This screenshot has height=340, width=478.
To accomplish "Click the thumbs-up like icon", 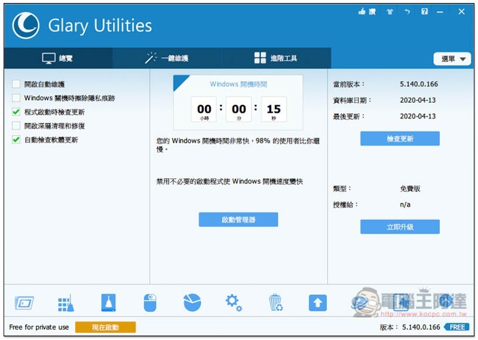I will [362, 12].
